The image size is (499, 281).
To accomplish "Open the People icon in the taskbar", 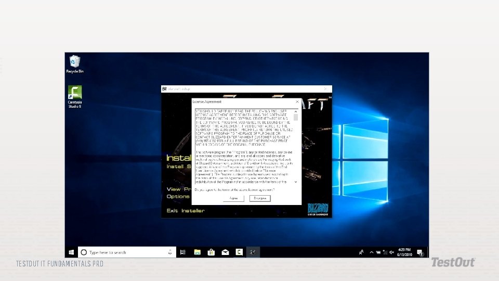I will click(x=361, y=252).
